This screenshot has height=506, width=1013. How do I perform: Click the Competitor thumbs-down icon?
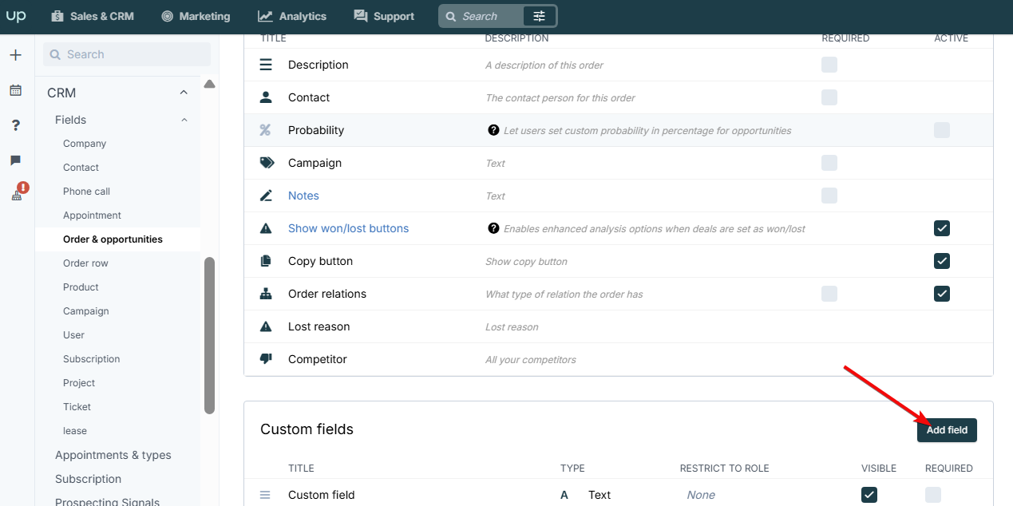pyautogui.click(x=266, y=359)
